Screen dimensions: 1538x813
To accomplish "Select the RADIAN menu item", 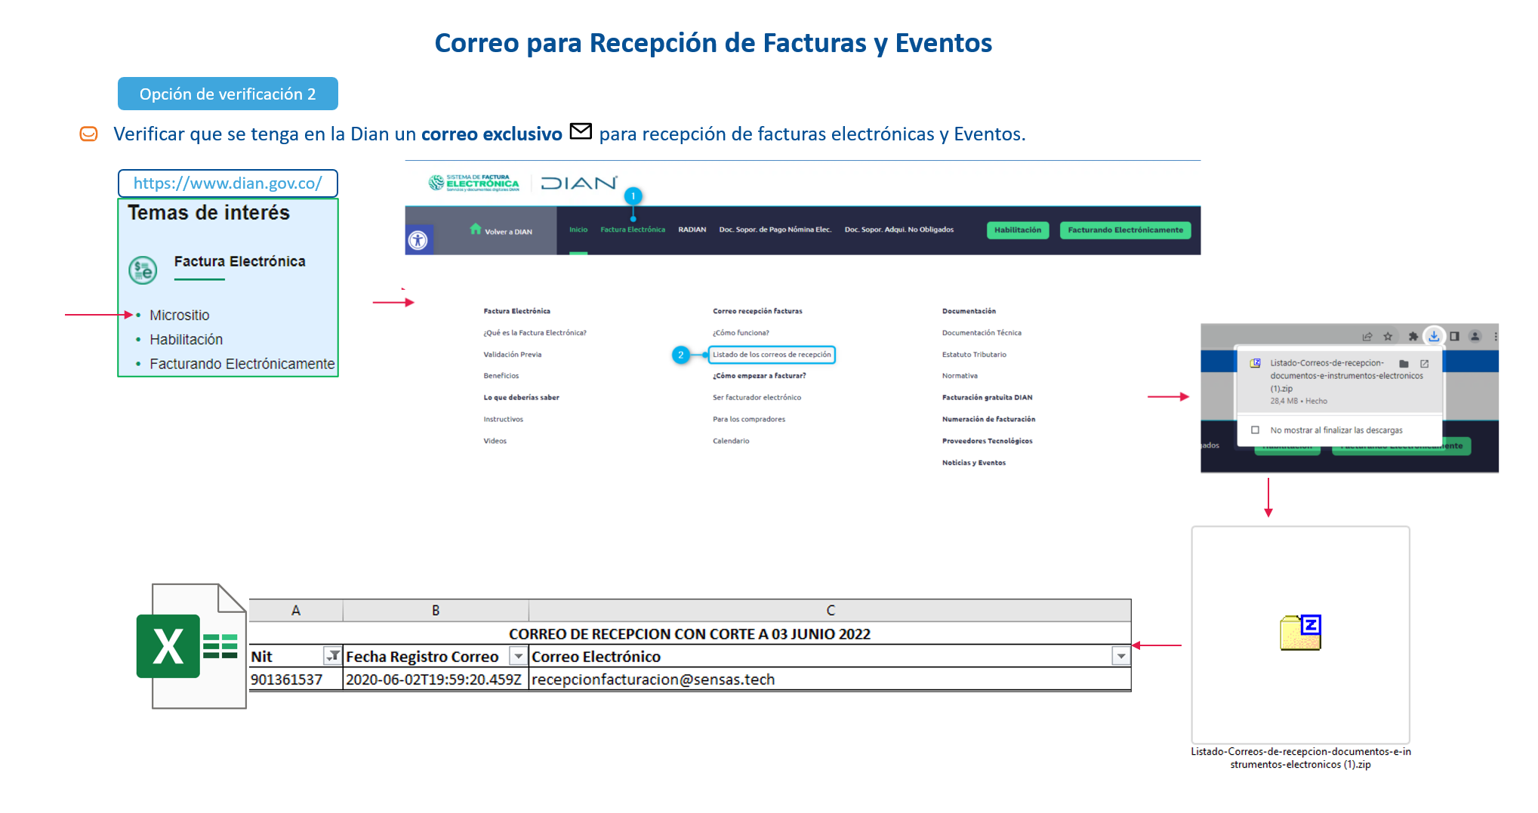I will pyautogui.click(x=692, y=229).
